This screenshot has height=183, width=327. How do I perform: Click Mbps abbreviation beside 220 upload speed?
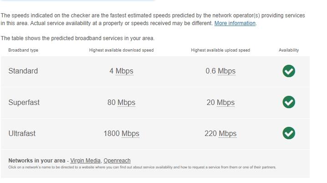tap(228, 134)
